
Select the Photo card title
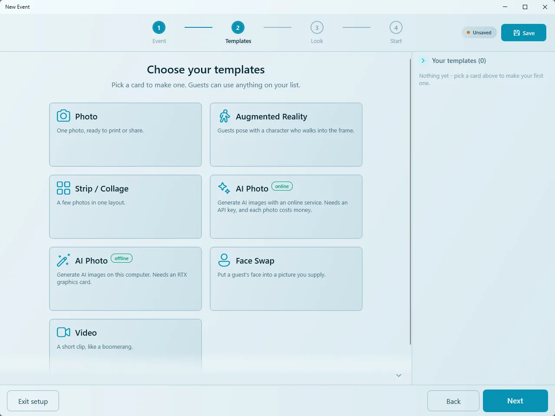point(86,116)
